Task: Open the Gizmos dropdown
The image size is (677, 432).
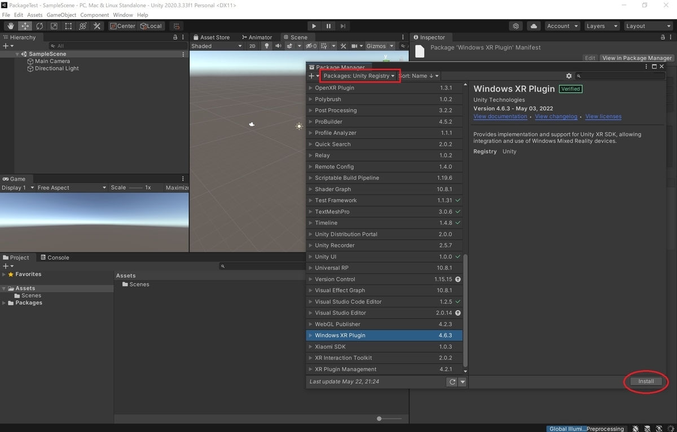Action: (x=380, y=46)
